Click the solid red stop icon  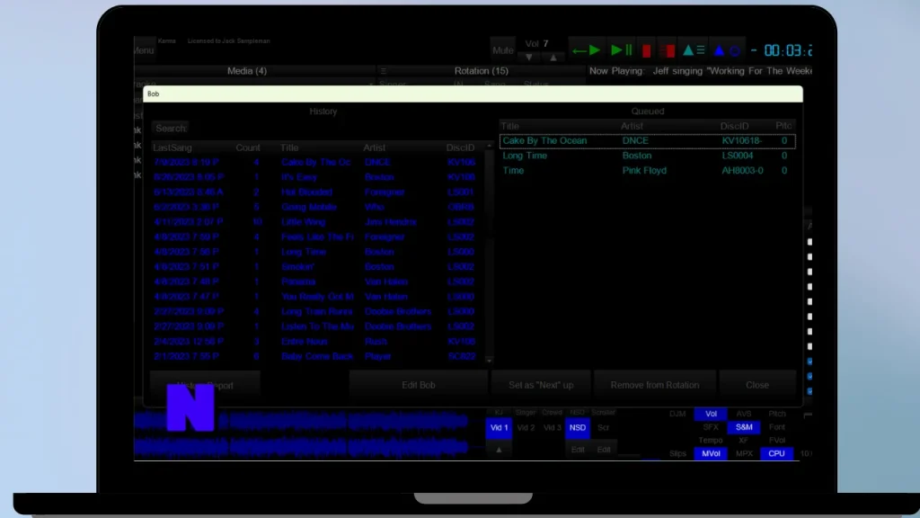[646, 51]
